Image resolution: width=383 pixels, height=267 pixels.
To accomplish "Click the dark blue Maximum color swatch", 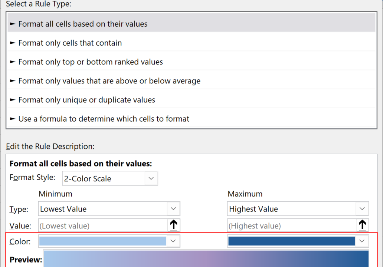I will coord(292,241).
